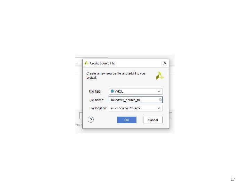Viewport: 250px width, 188px height.
Task: Click the dialog description text about new source file
Action: tap(116, 75)
